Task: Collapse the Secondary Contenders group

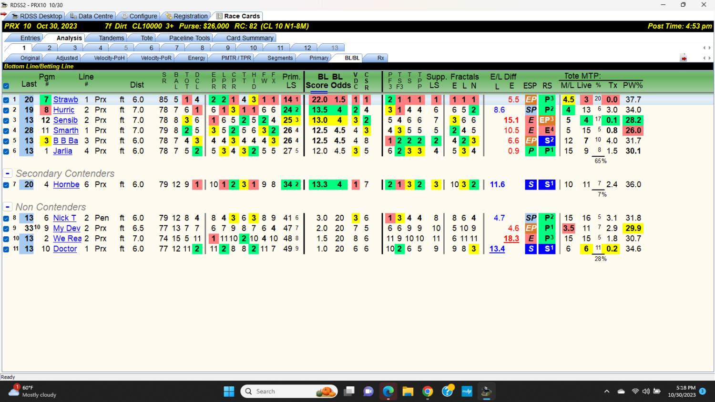Action: (8, 174)
